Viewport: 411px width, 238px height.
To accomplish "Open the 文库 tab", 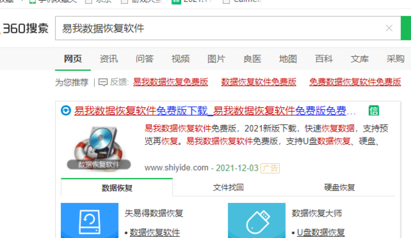I will coord(359,59).
